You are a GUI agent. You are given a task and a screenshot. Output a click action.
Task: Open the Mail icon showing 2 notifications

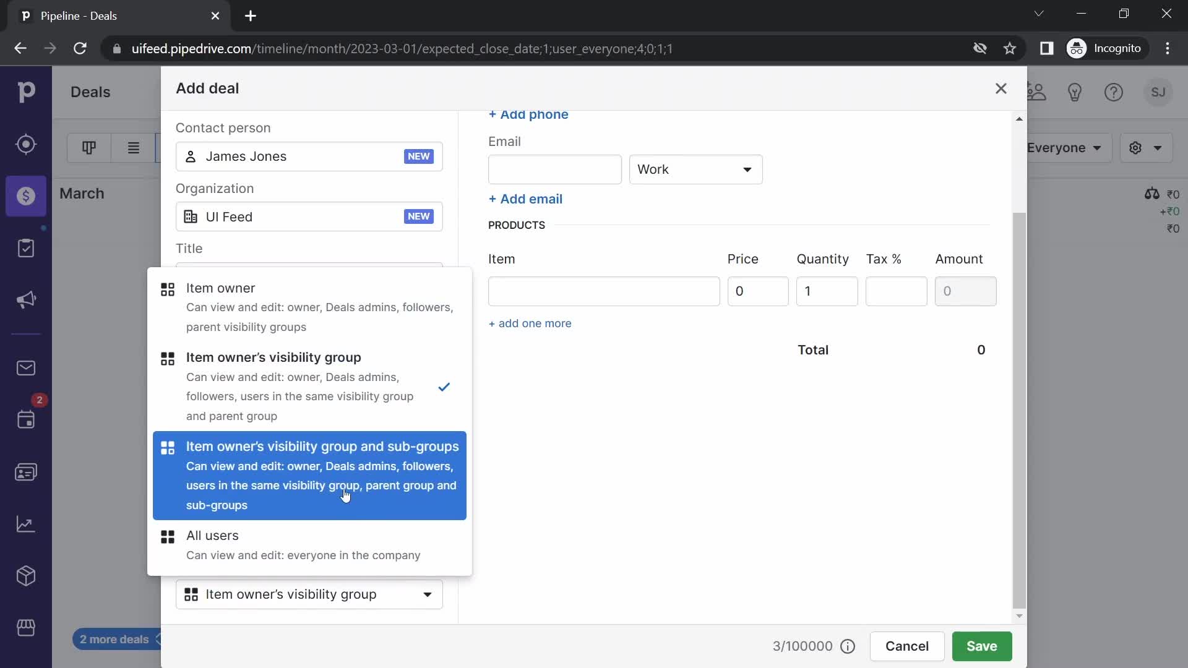click(26, 369)
